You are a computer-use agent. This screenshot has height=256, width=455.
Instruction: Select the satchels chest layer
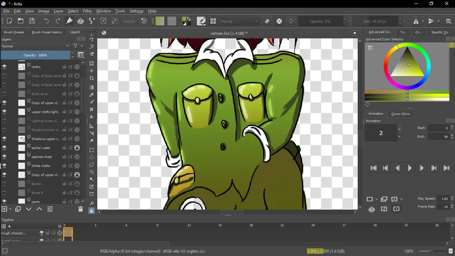(x=42, y=156)
